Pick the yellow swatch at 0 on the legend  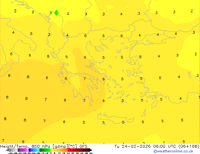[51, 150]
